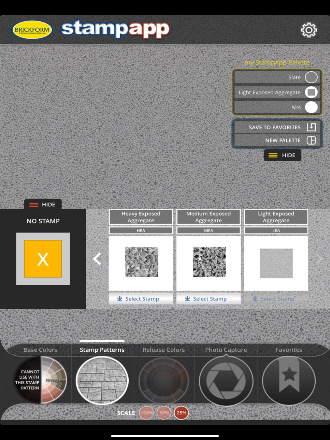Tap the Release Colors wheel icon

[x=163, y=380]
